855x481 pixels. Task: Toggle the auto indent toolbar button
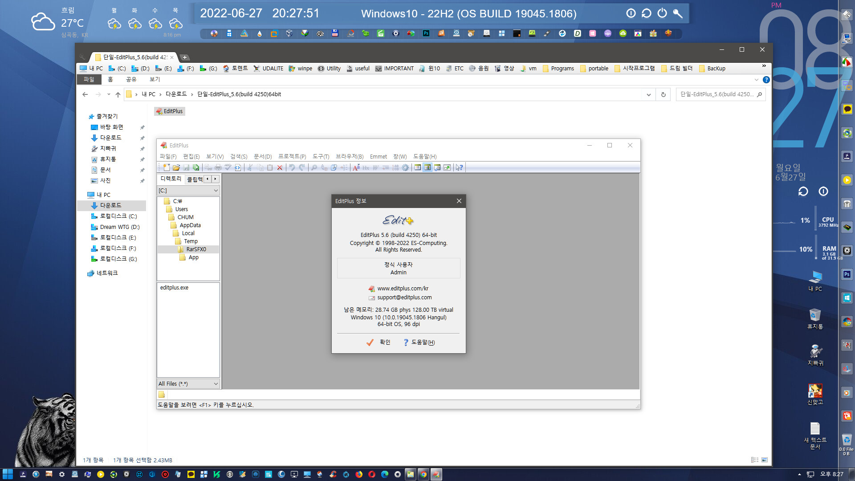pyautogui.click(x=386, y=167)
